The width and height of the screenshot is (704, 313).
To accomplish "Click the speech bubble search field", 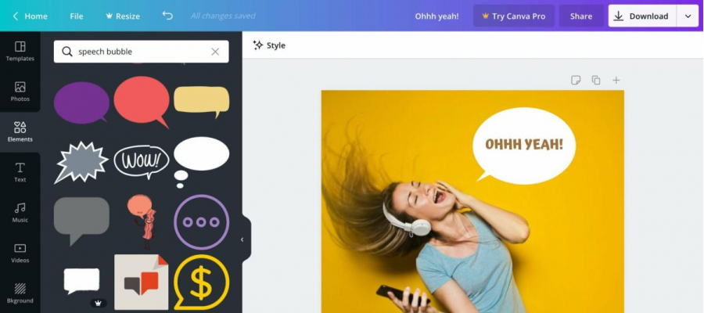I will (141, 52).
